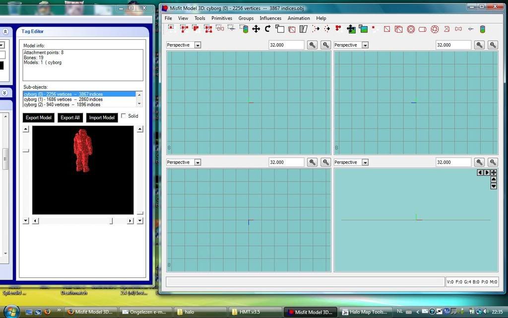Select the Select Bone Joints tool
This screenshot has height=318, width=508.
click(220, 29)
